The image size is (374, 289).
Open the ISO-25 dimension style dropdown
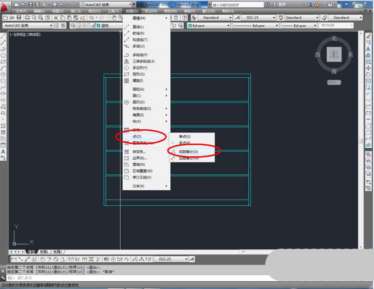pos(258,18)
